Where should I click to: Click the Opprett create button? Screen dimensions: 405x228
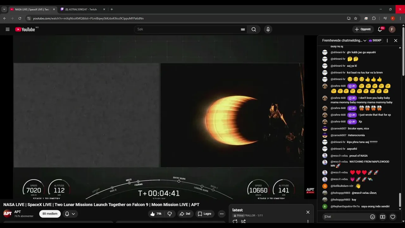(363, 29)
